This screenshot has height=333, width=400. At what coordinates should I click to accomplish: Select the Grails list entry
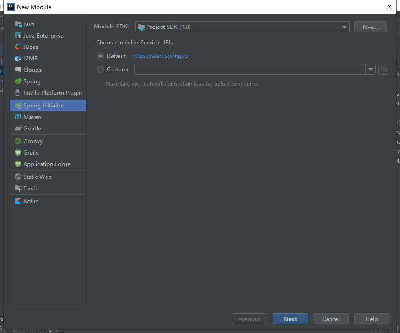pos(48,152)
